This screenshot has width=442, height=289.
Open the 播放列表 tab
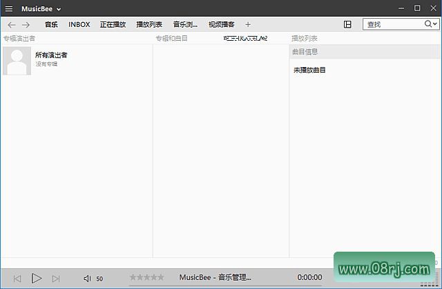pos(149,25)
